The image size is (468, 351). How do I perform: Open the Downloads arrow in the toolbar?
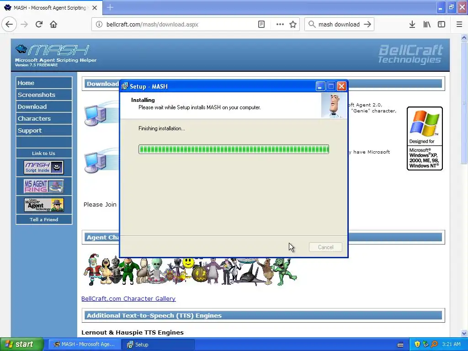(x=412, y=25)
